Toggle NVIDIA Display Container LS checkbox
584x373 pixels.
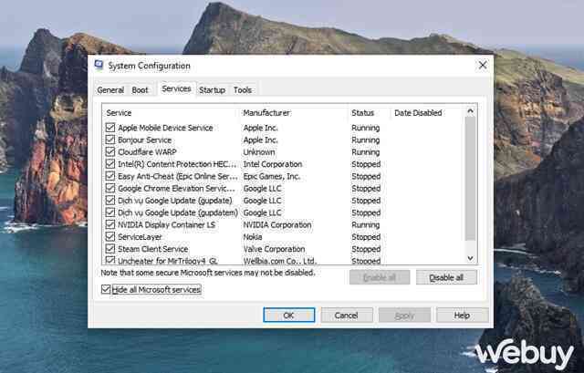[110, 224]
